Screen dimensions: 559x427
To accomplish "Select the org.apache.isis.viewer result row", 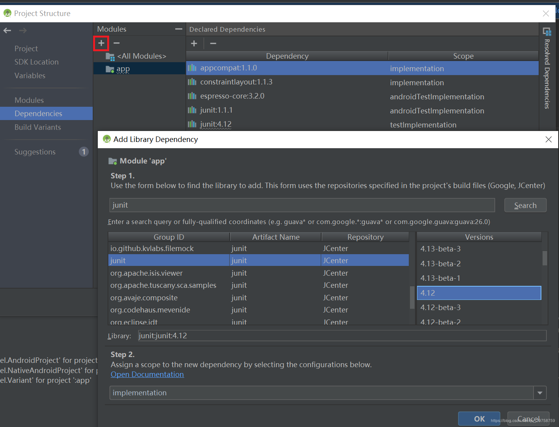I will [x=259, y=273].
